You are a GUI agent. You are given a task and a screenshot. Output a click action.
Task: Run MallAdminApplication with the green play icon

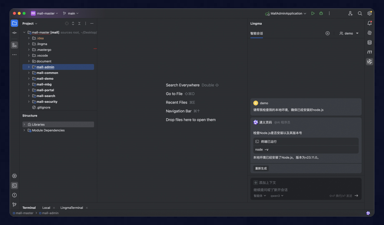[313, 13]
